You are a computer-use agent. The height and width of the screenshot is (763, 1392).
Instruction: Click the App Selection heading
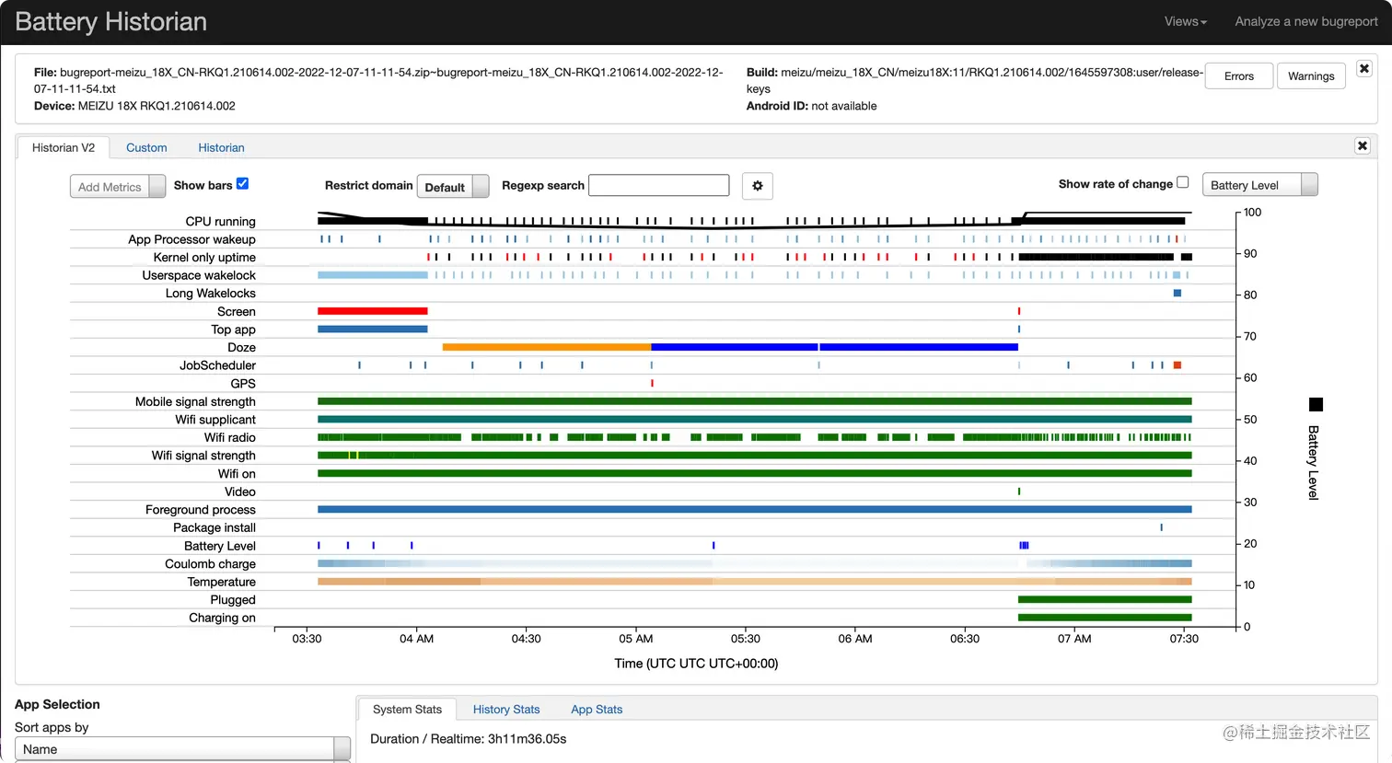57,704
